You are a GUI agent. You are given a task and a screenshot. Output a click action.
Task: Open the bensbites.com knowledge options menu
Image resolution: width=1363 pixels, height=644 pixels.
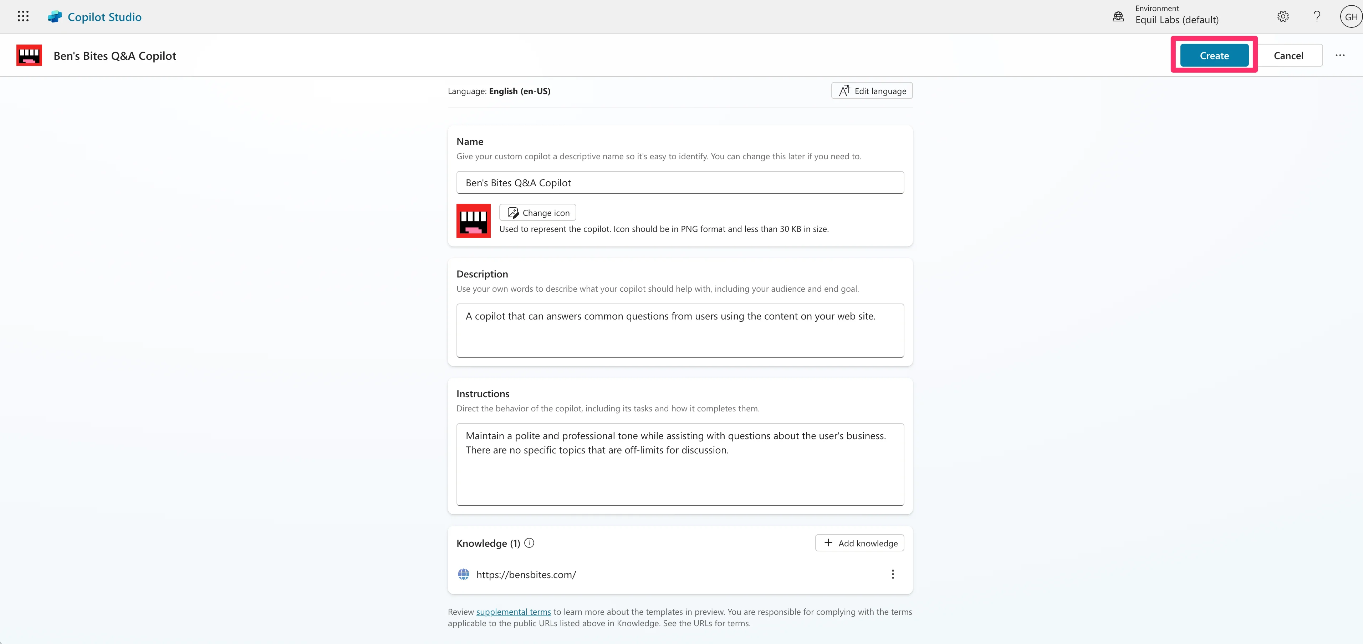(893, 574)
